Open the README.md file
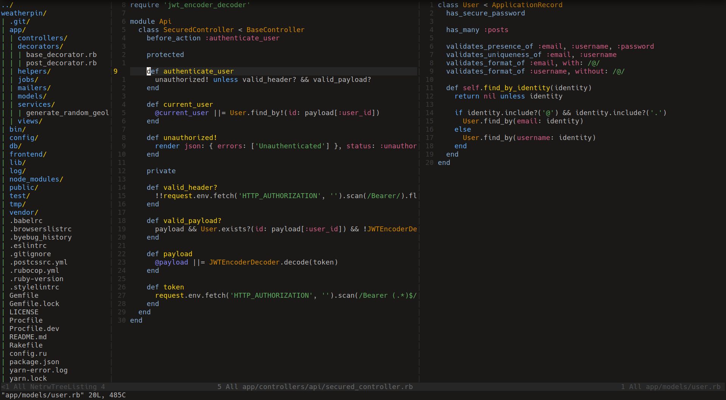The height and width of the screenshot is (400, 726). (x=28, y=337)
